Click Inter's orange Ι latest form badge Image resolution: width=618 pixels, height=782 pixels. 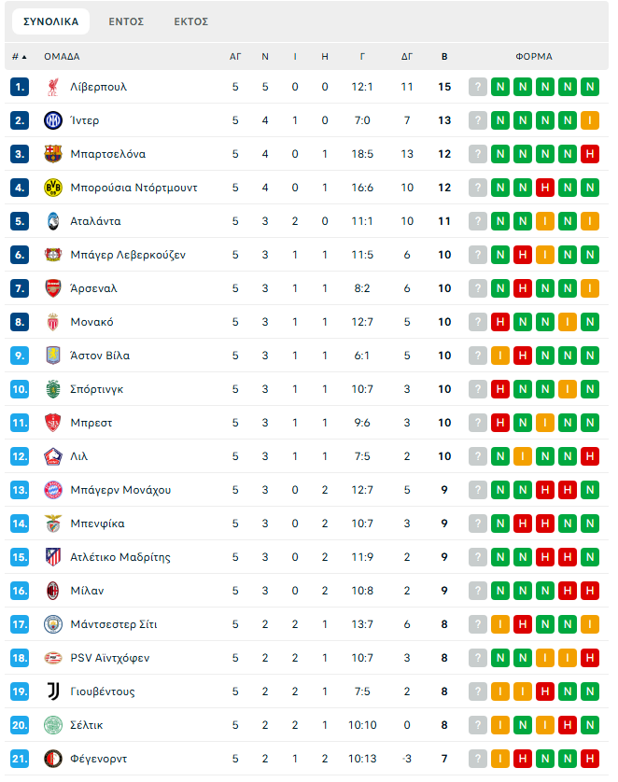tap(589, 120)
